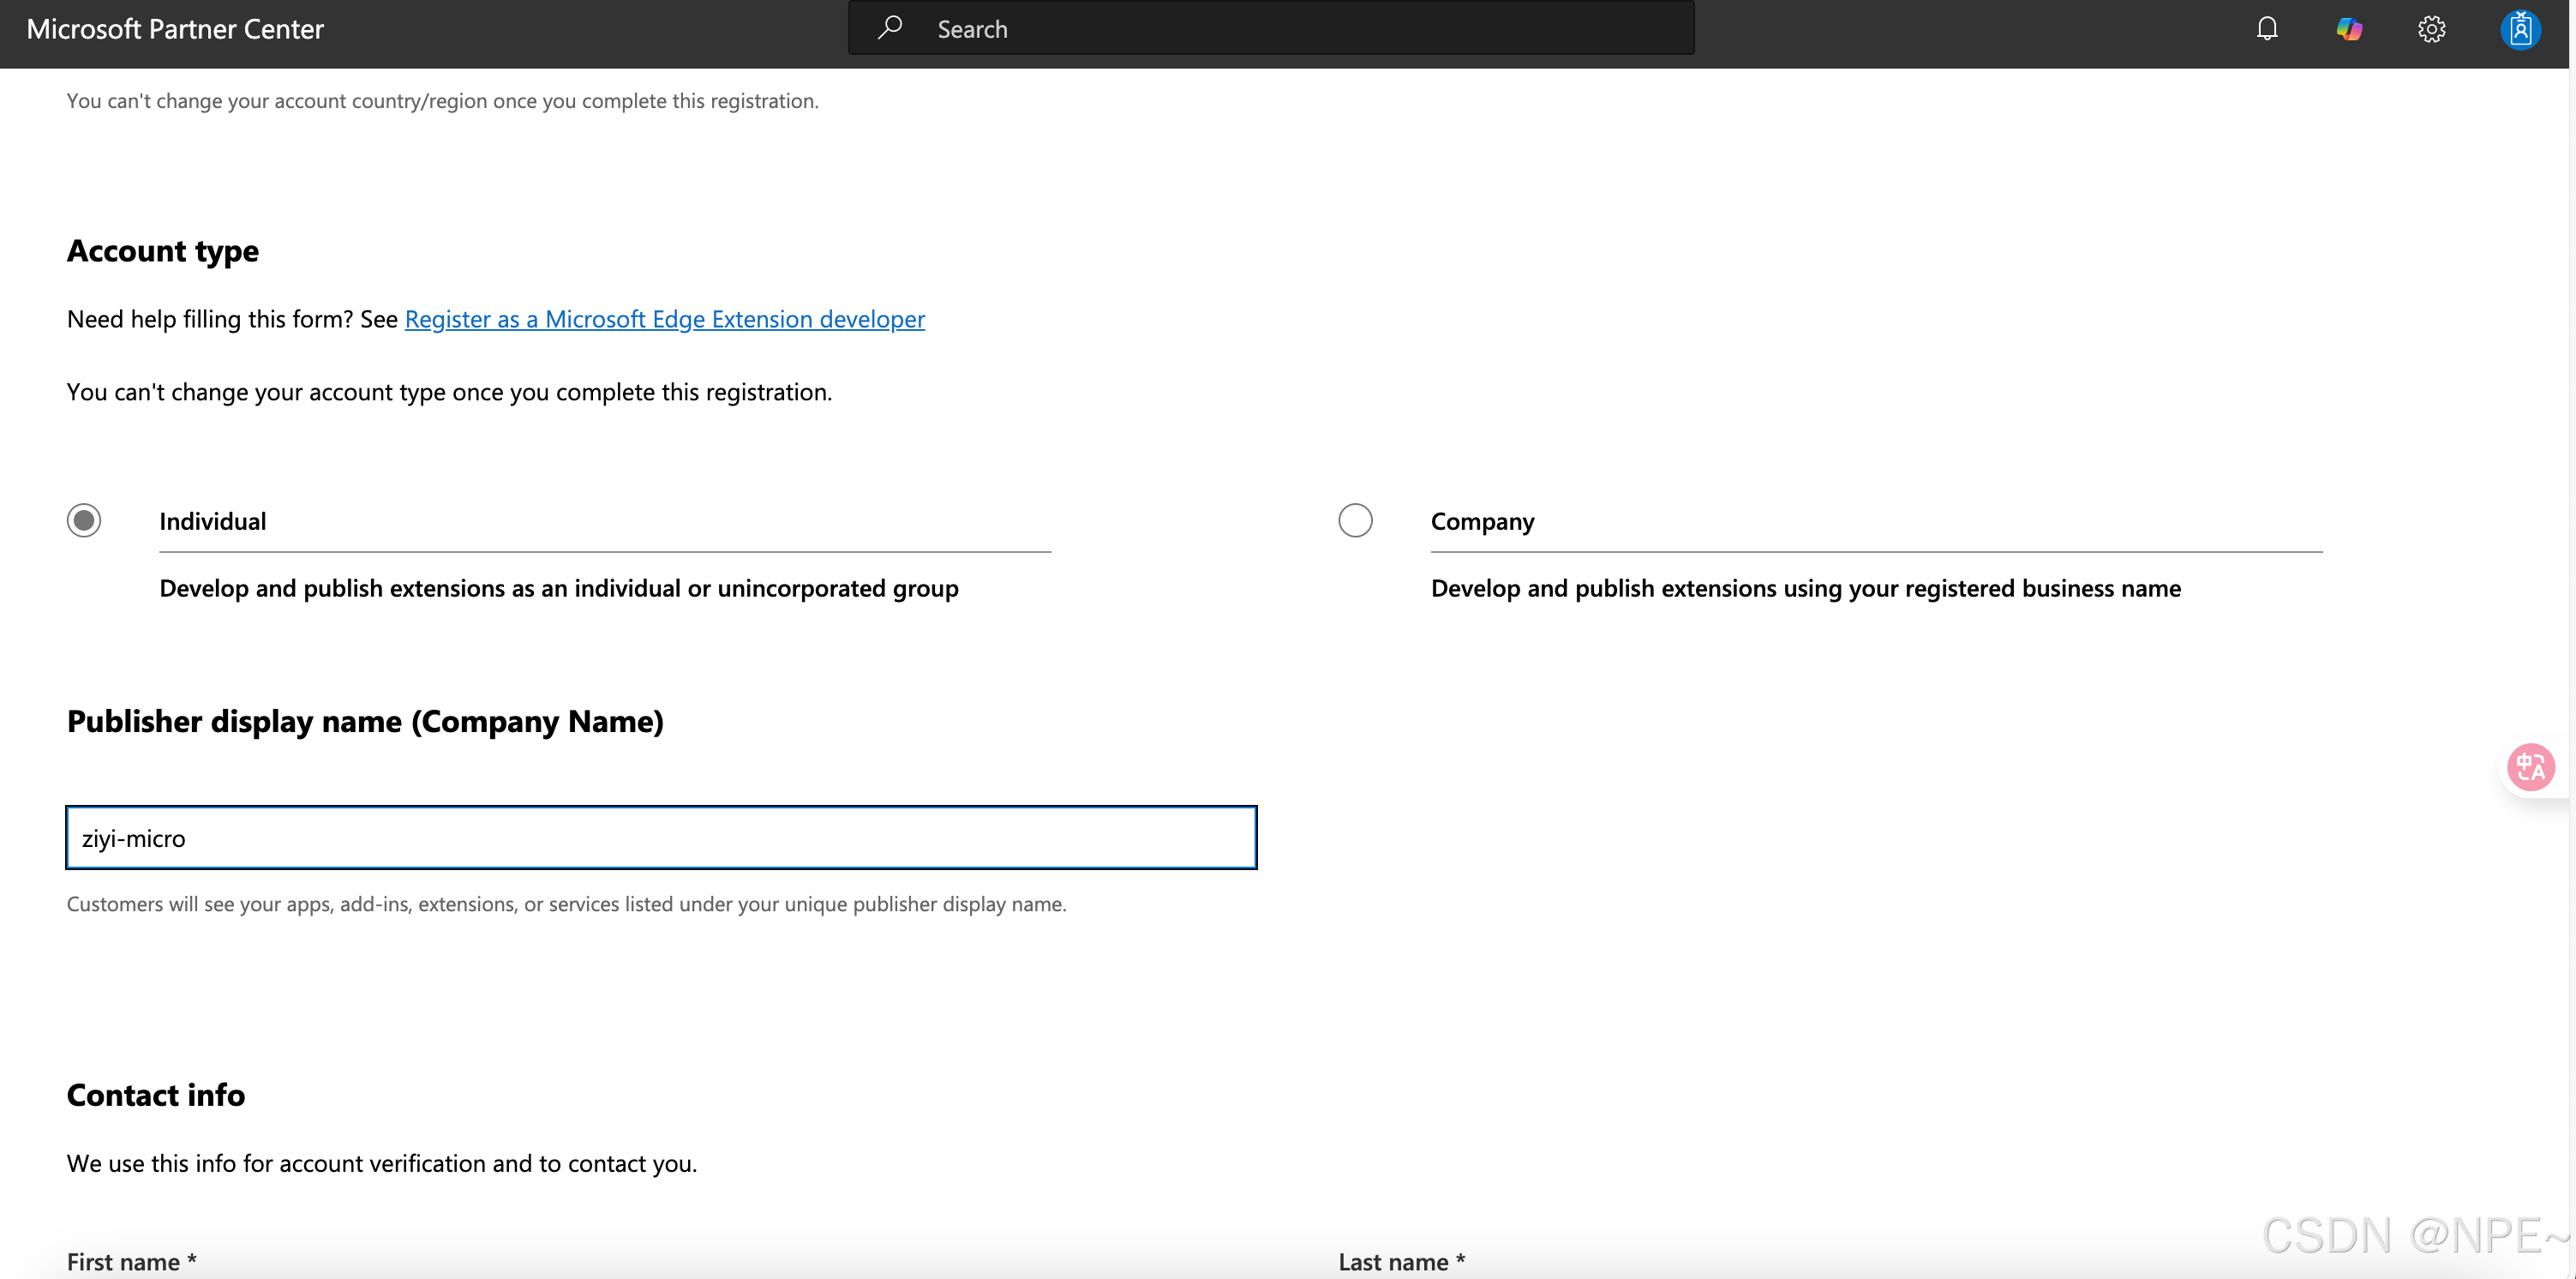
Task: Open the settings gear
Action: [2431, 29]
